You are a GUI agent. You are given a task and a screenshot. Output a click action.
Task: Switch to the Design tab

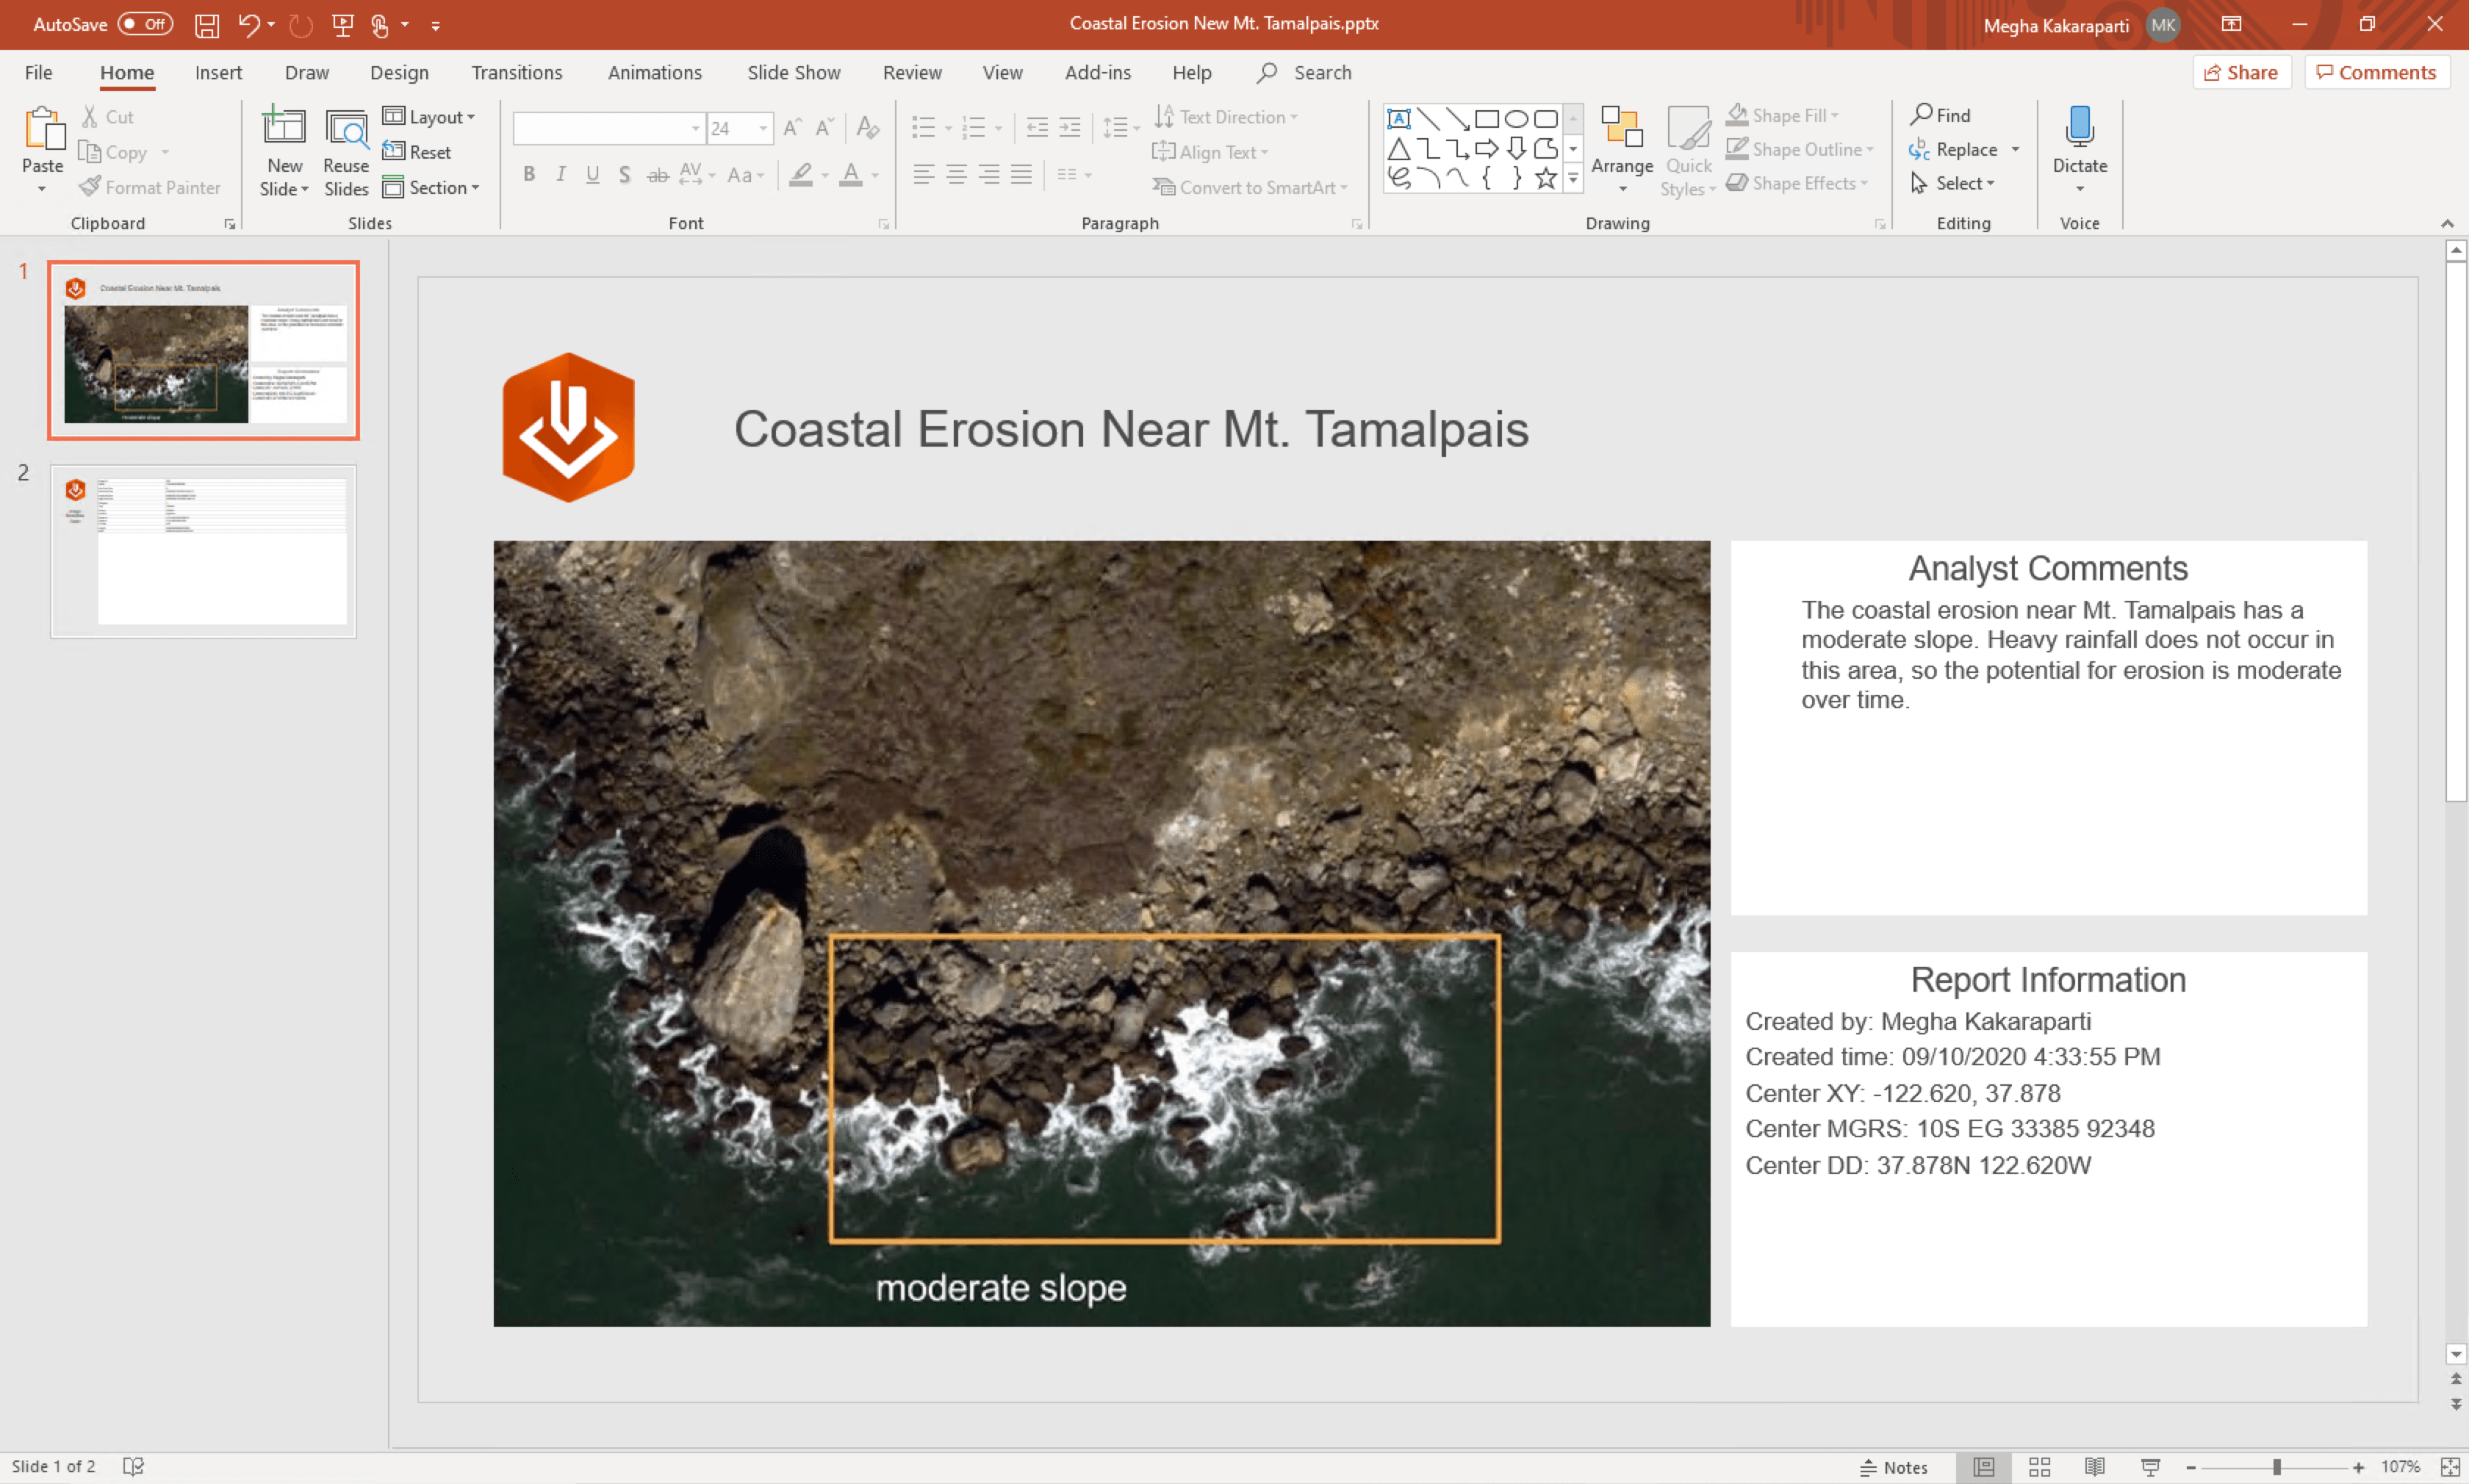(399, 73)
